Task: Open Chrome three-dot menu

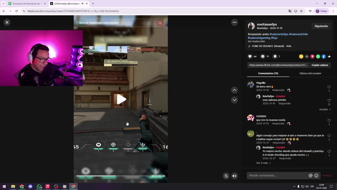Action: [333, 11]
